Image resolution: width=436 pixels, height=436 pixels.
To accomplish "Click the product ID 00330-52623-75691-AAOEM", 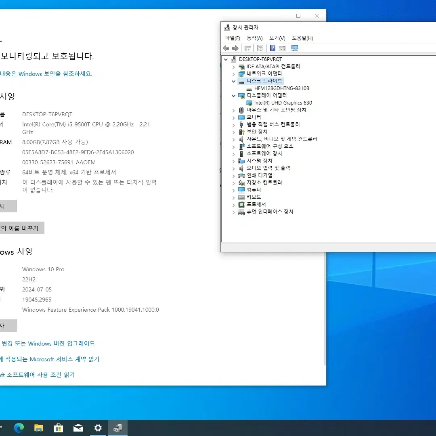I will pyautogui.click(x=59, y=162).
